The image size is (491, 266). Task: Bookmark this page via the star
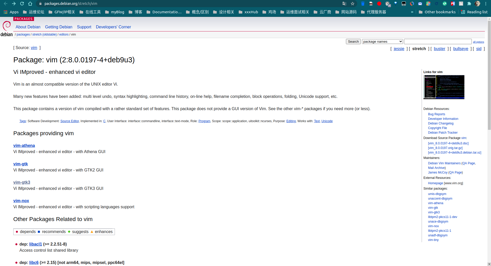point(353,4)
